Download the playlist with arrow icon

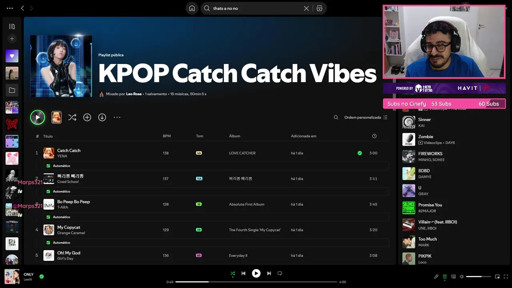point(102,117)
